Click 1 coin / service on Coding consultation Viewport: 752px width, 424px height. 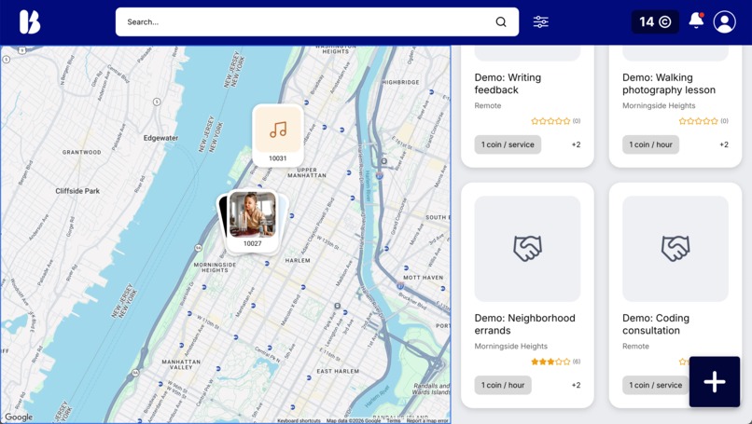tap(656, 385)
